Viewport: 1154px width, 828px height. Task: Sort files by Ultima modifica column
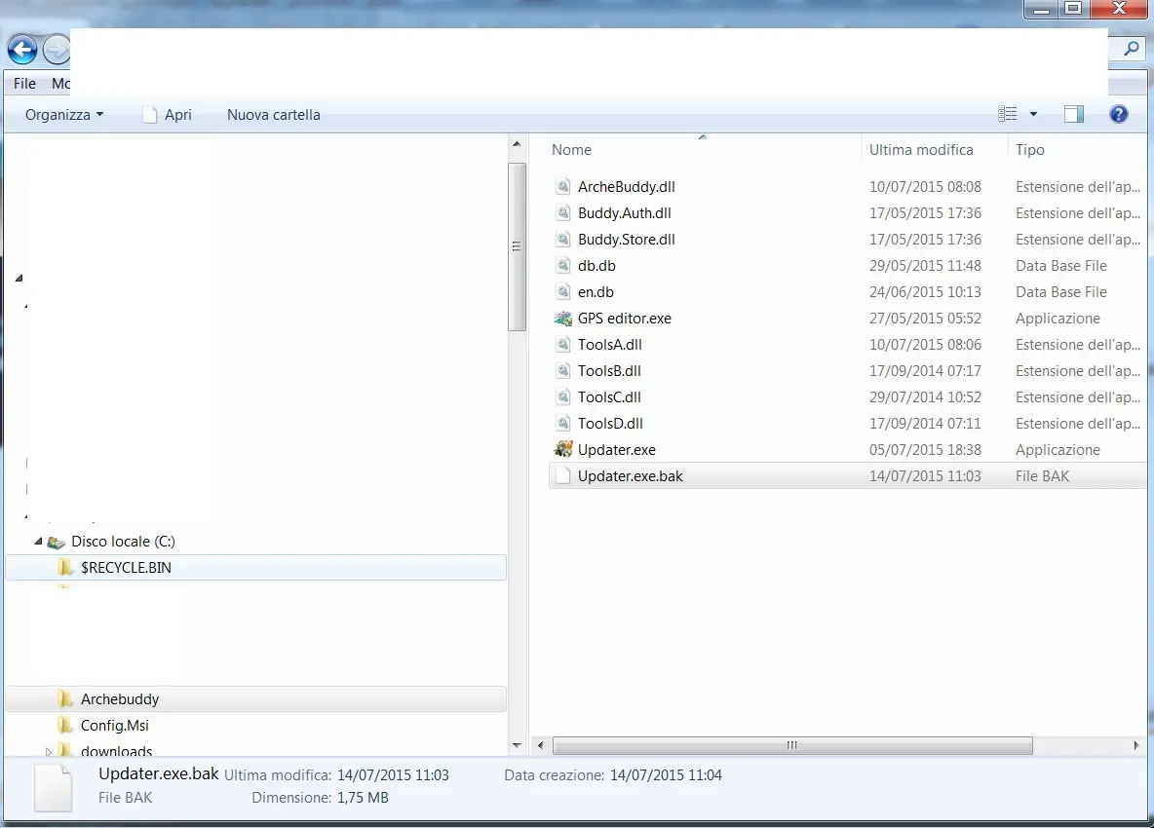(921, 150)
